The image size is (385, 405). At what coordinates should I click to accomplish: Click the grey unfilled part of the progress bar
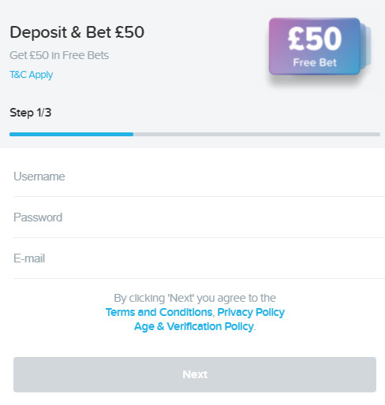pos(256,134)
